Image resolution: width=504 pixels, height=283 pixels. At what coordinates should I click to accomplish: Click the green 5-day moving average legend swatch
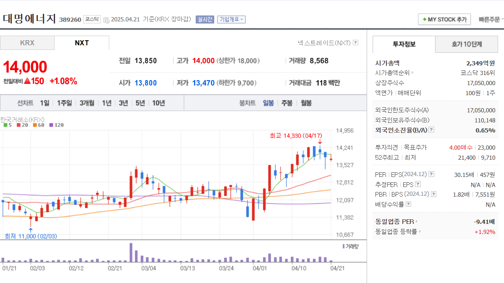click(x=5, y=125)
